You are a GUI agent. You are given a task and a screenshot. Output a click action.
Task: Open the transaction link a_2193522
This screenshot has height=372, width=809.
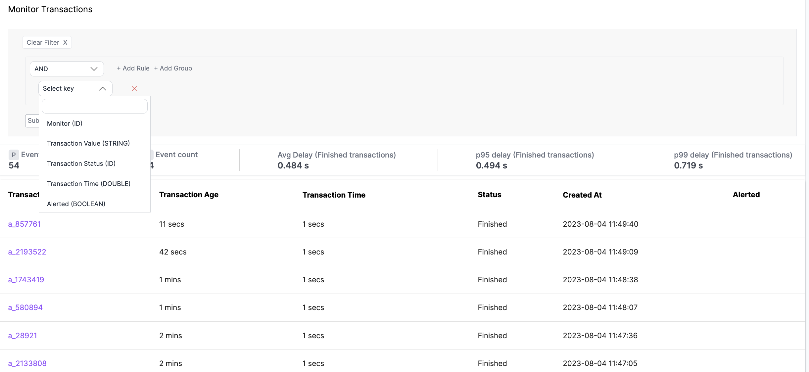pyautogui.click(x=27, y=252)
